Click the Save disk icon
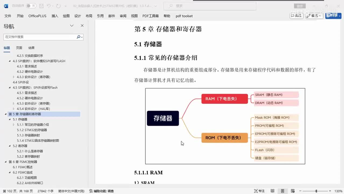 41,6
